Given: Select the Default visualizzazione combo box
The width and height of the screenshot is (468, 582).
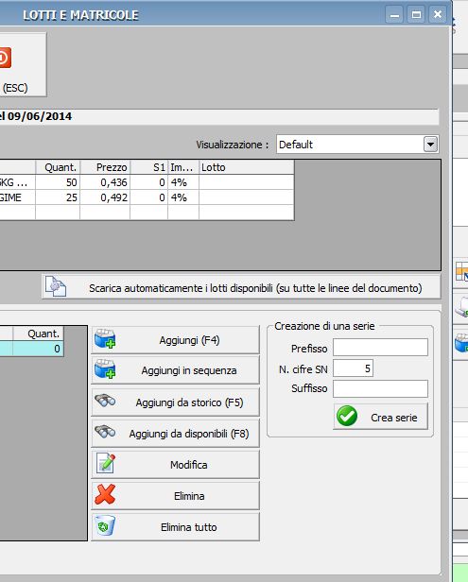Looking at the screenshot, I should [357, 144].
